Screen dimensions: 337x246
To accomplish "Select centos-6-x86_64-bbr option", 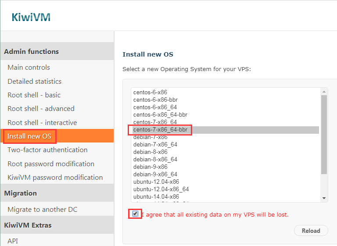I will (x=225, y=115).
